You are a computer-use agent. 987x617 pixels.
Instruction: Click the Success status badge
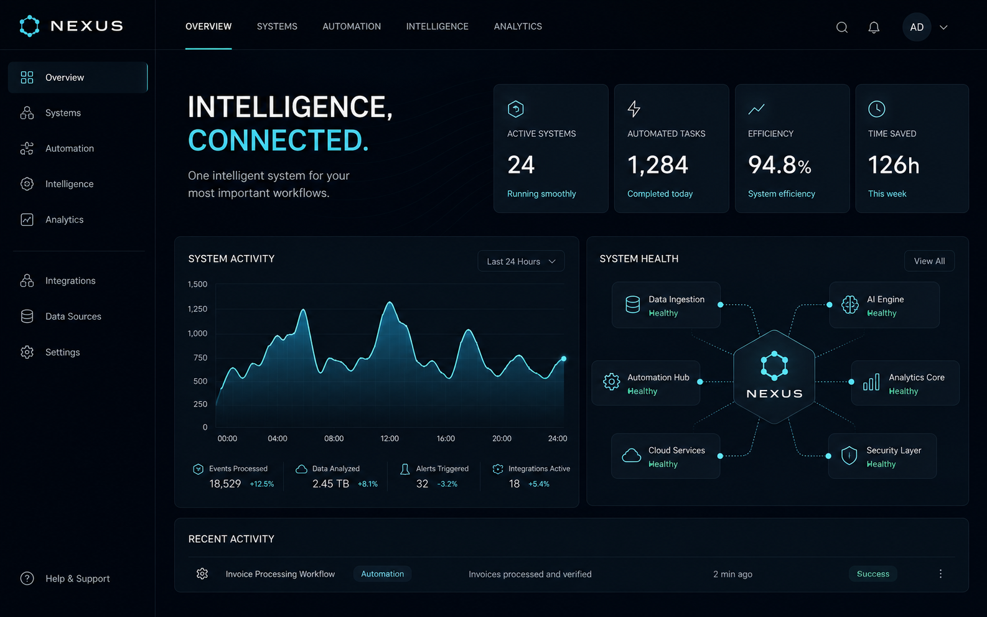873,574
